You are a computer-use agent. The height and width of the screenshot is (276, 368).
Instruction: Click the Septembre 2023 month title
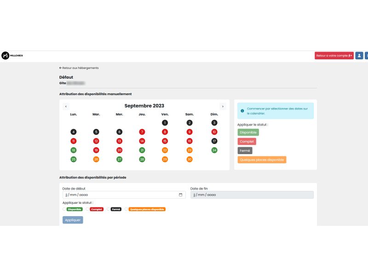click(x=144, y=106)
